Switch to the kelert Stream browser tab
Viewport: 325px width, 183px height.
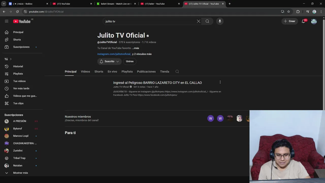(116, 4)
